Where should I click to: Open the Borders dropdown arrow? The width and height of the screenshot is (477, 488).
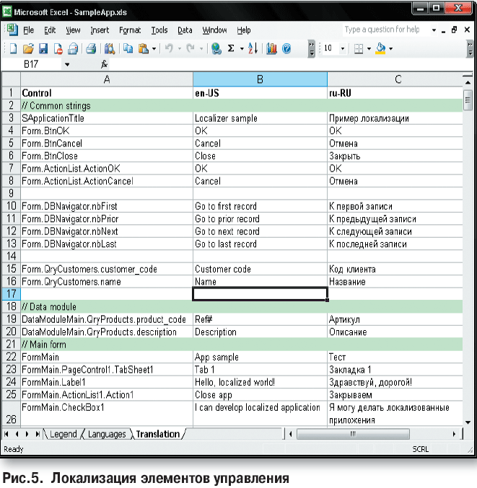point(368,49)
